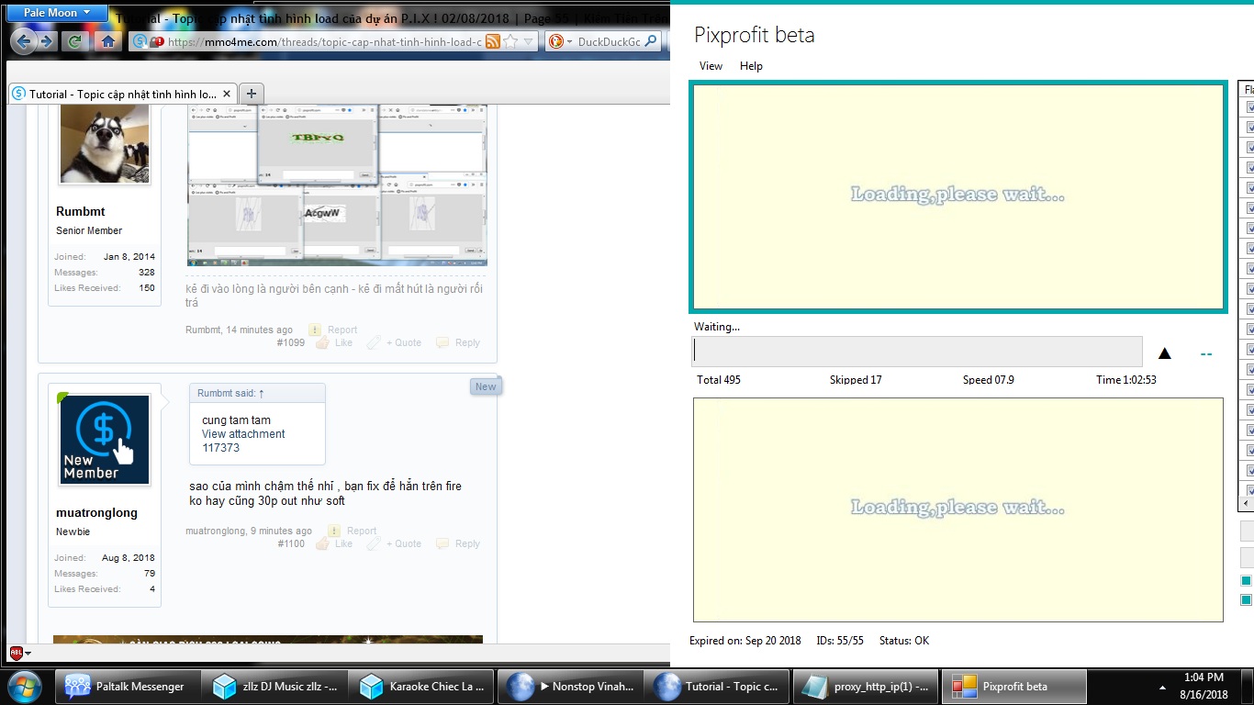
Task: Report muatronglong's post #1100
Action: point(353,531)
